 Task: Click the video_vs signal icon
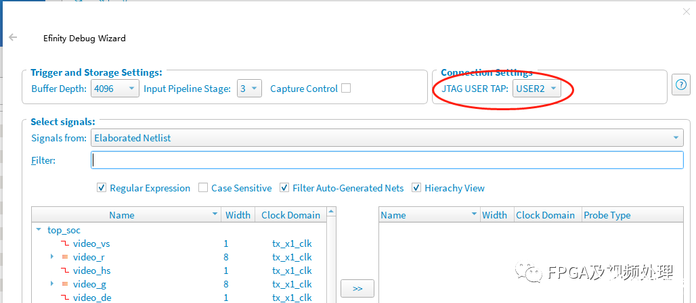pos(66,243)
